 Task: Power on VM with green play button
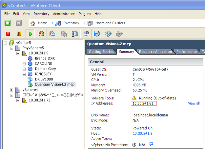(x=30, y=34)
